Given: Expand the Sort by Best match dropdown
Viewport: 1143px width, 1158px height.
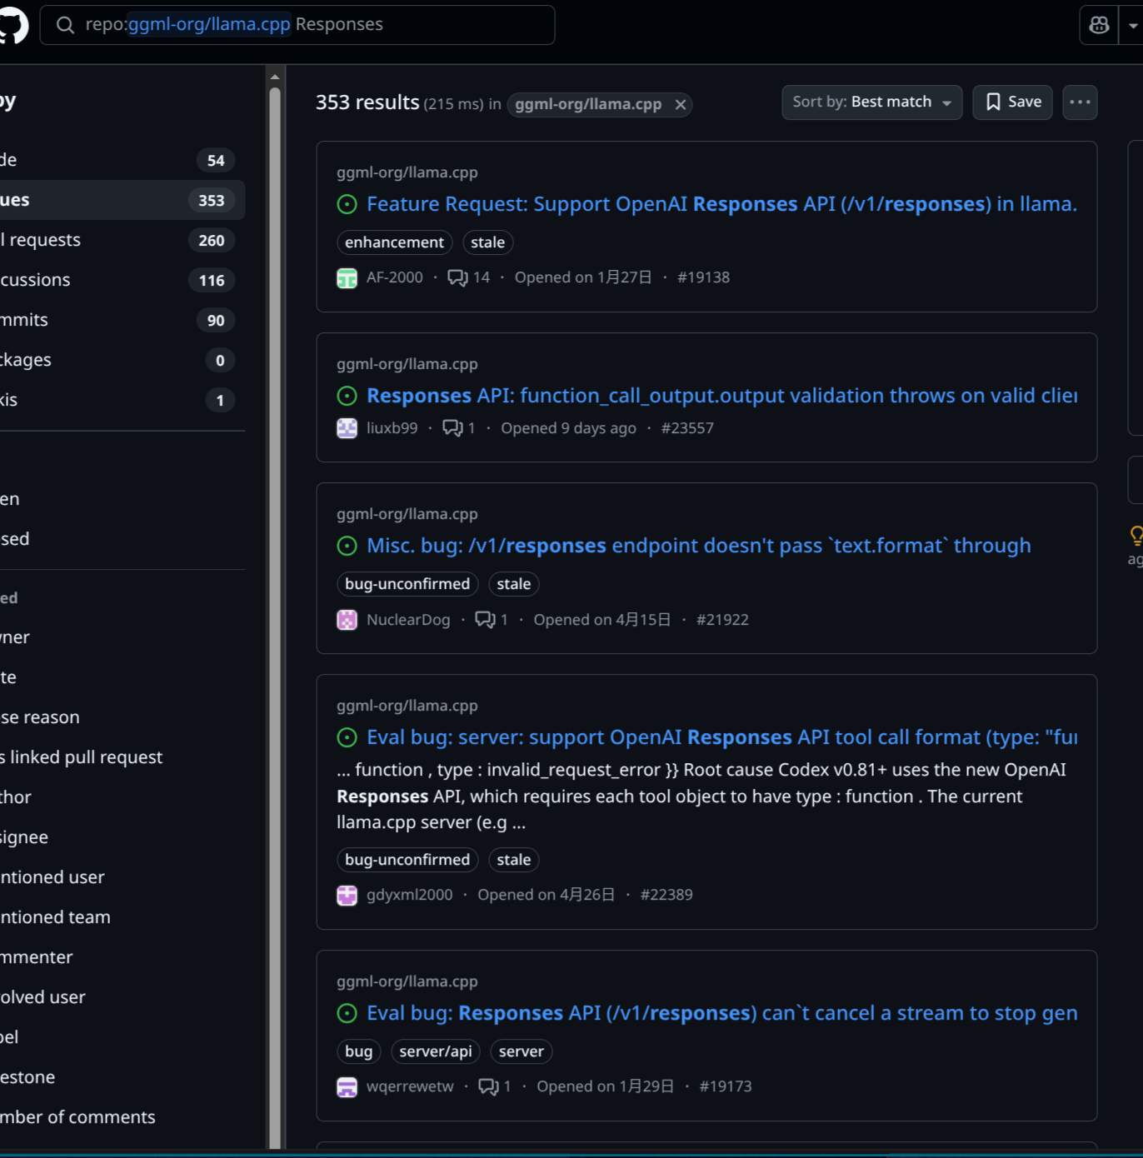Looking at the screenshot, I should (871, 102).
